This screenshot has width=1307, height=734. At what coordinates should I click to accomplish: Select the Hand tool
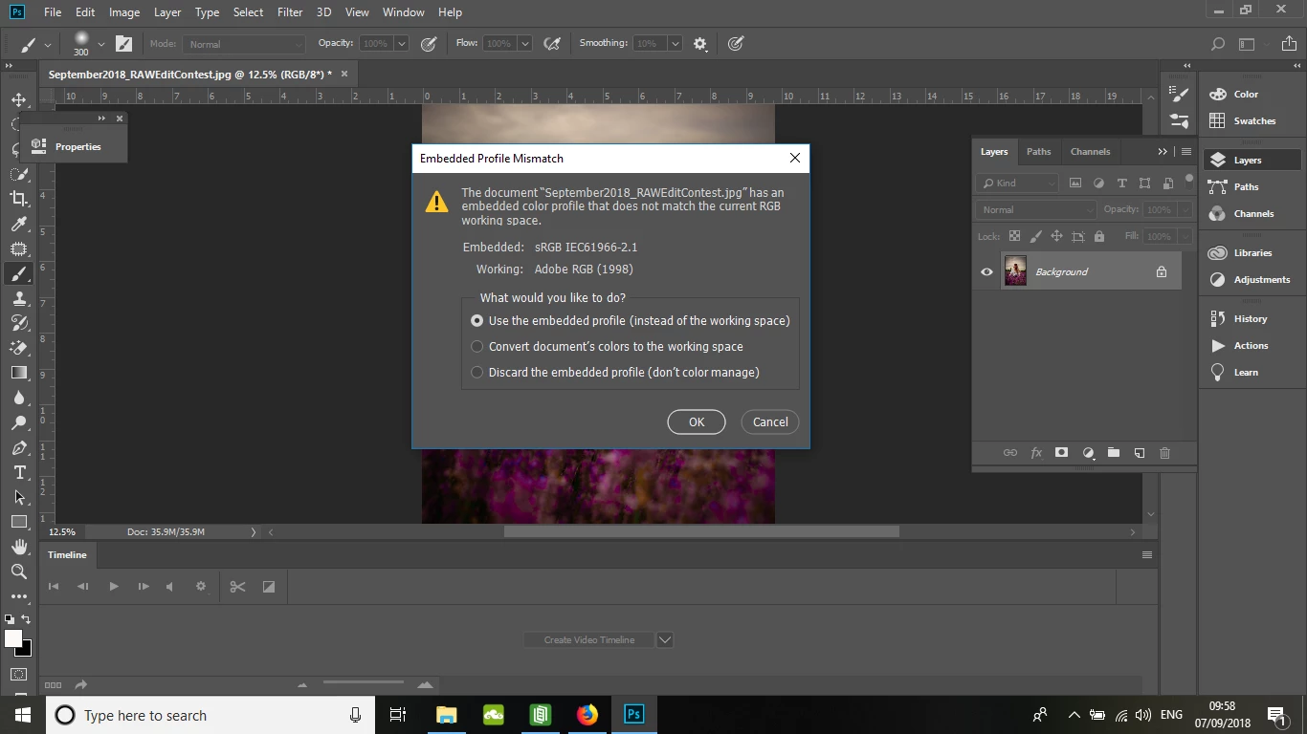19,547
